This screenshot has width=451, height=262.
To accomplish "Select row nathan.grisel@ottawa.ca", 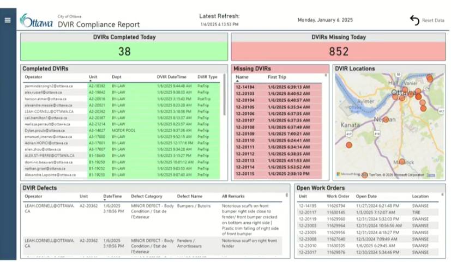I will tap(122, 168).
